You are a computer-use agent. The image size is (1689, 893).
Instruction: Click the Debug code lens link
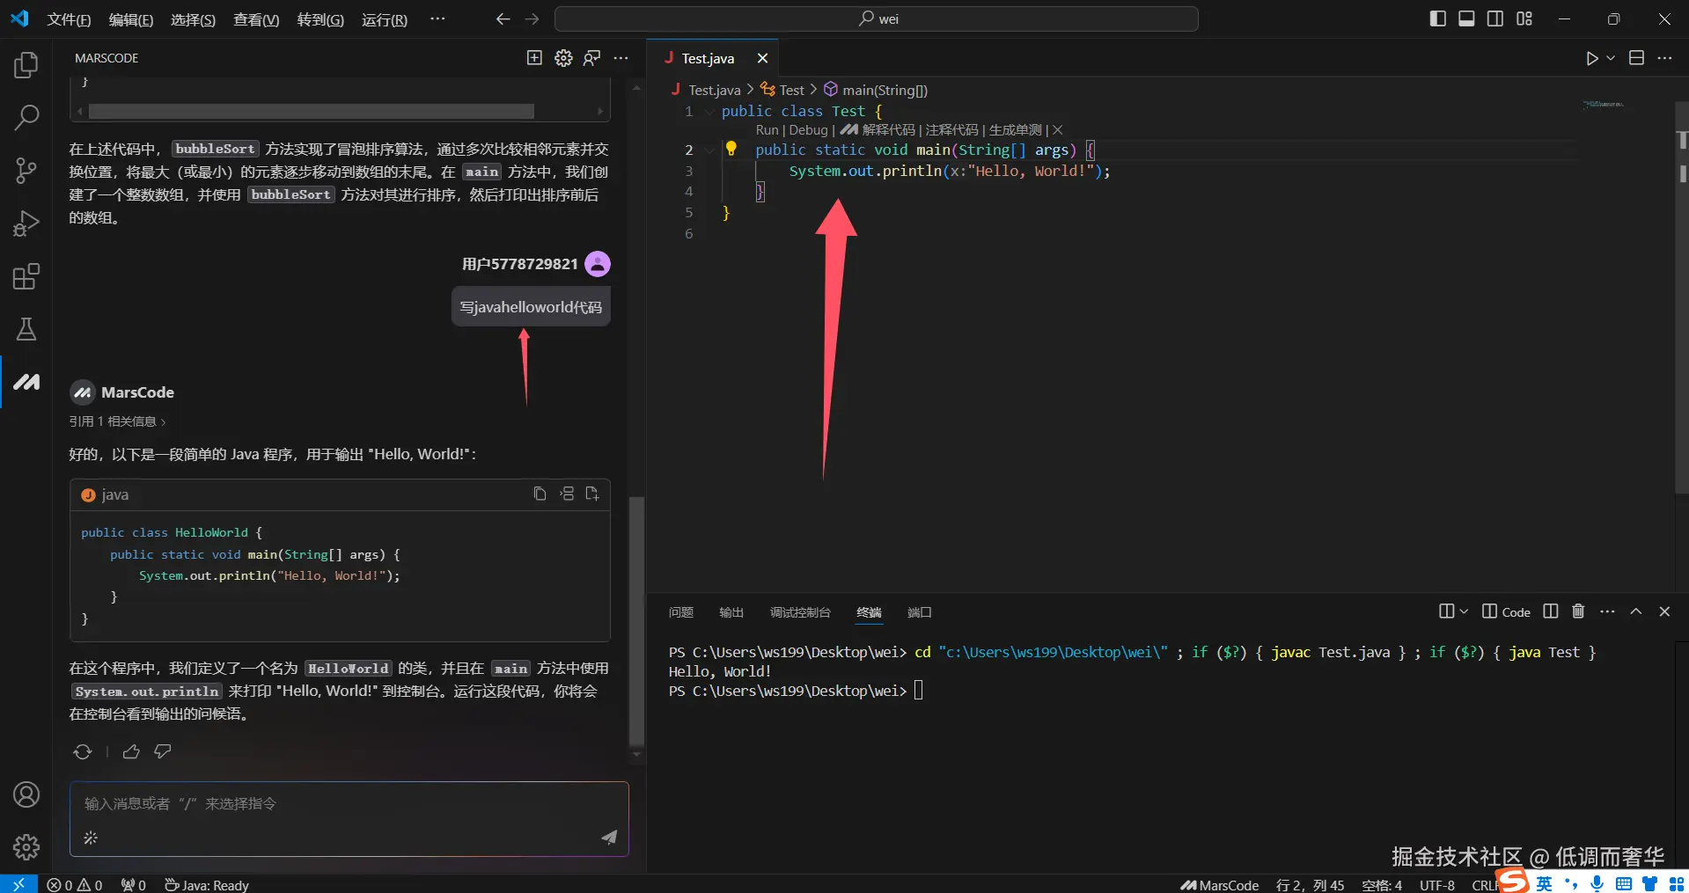click(808, 130)
